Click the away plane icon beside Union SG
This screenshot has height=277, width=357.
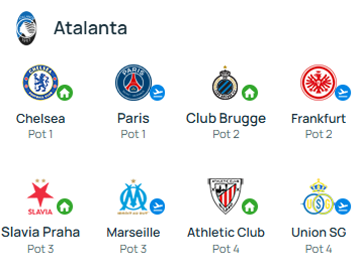click(x=343, y=207)
